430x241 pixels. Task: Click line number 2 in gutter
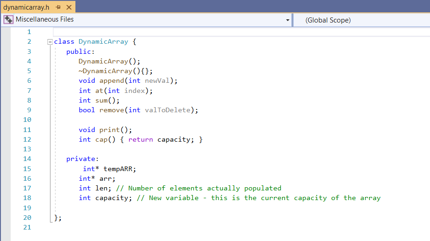click(x=29, y=42)
